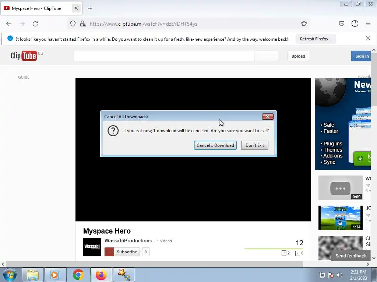Open WassabiProductions channel link
The image size is (377, 282).
click(x=128, y=241)
